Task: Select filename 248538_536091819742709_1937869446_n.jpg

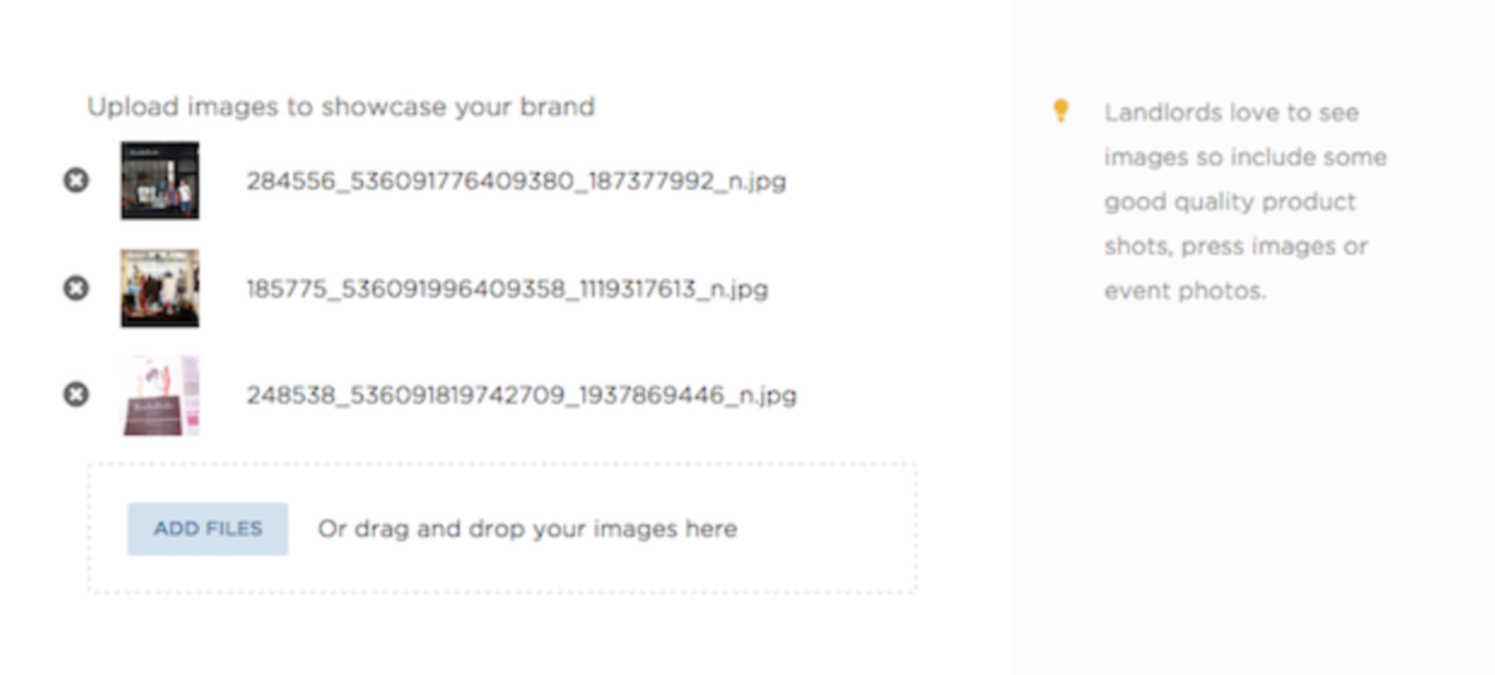Action: point(521,396)
